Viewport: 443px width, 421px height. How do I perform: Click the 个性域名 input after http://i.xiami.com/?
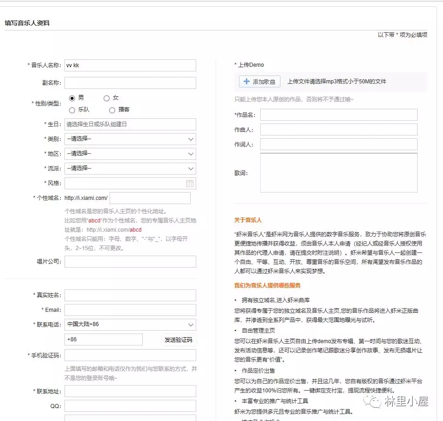pyautogui.click(x=150, y=198)
